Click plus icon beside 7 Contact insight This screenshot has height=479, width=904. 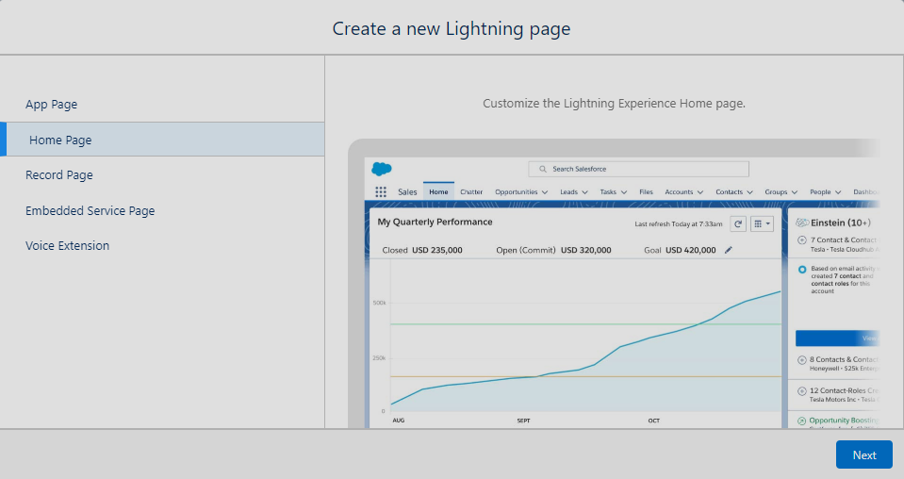802,239
